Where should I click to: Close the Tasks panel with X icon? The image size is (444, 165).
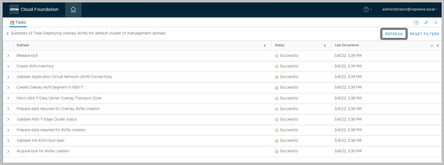(436, 23)
